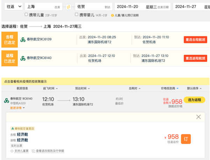210x160 pixels.
Task: Click 旗舰店价格 label
Action: coord(175,106)
